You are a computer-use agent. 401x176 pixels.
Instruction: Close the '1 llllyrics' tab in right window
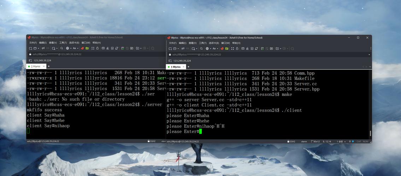click(184, 67)
